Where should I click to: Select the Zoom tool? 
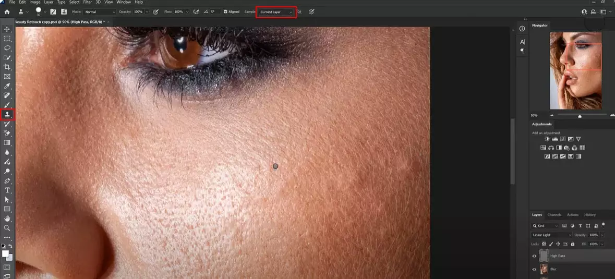pyautogui.click(x=7, y=228)
